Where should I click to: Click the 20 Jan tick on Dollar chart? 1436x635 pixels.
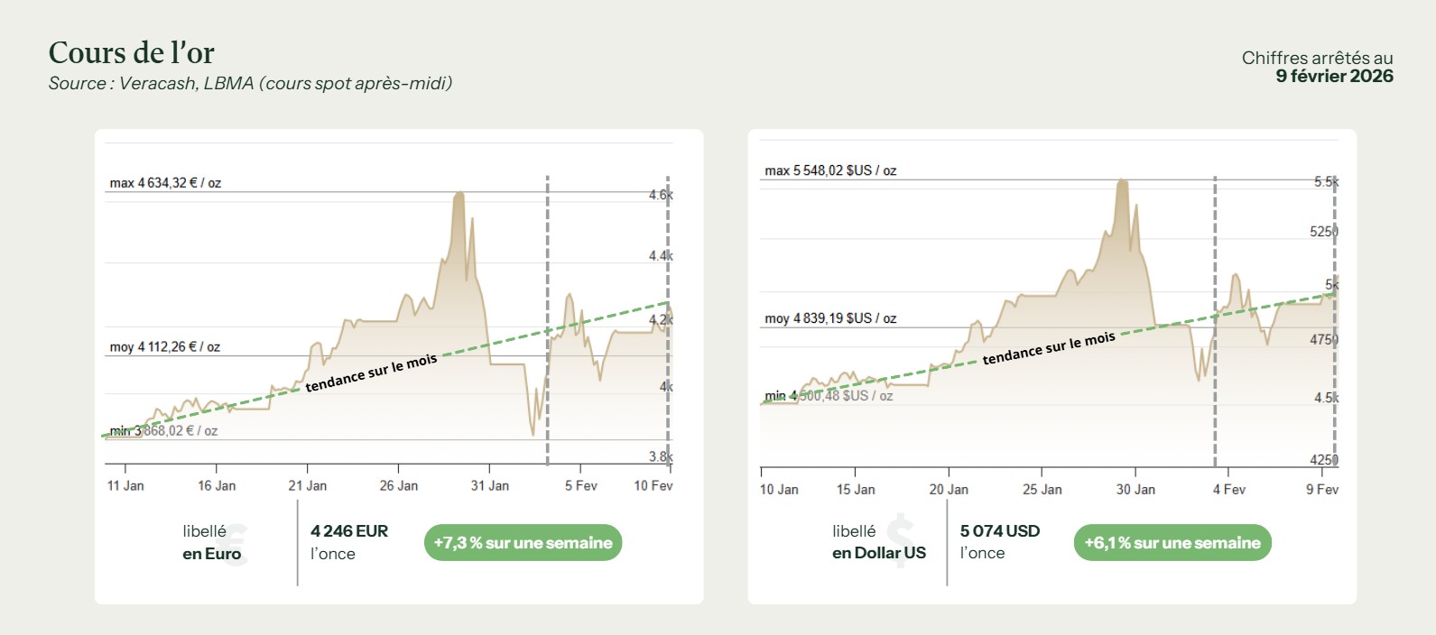pos(949,489)
